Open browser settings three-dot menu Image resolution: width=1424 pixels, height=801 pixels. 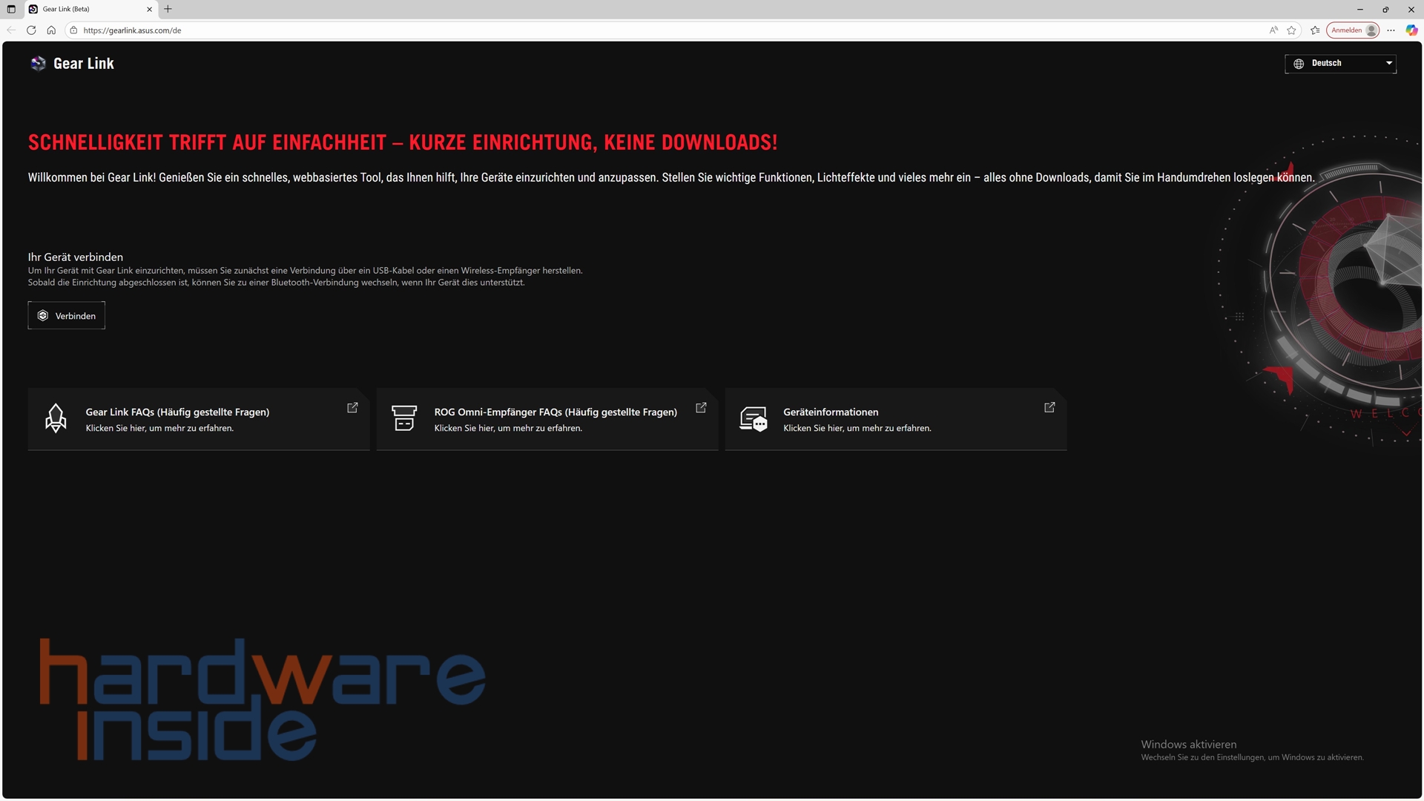1391,30
